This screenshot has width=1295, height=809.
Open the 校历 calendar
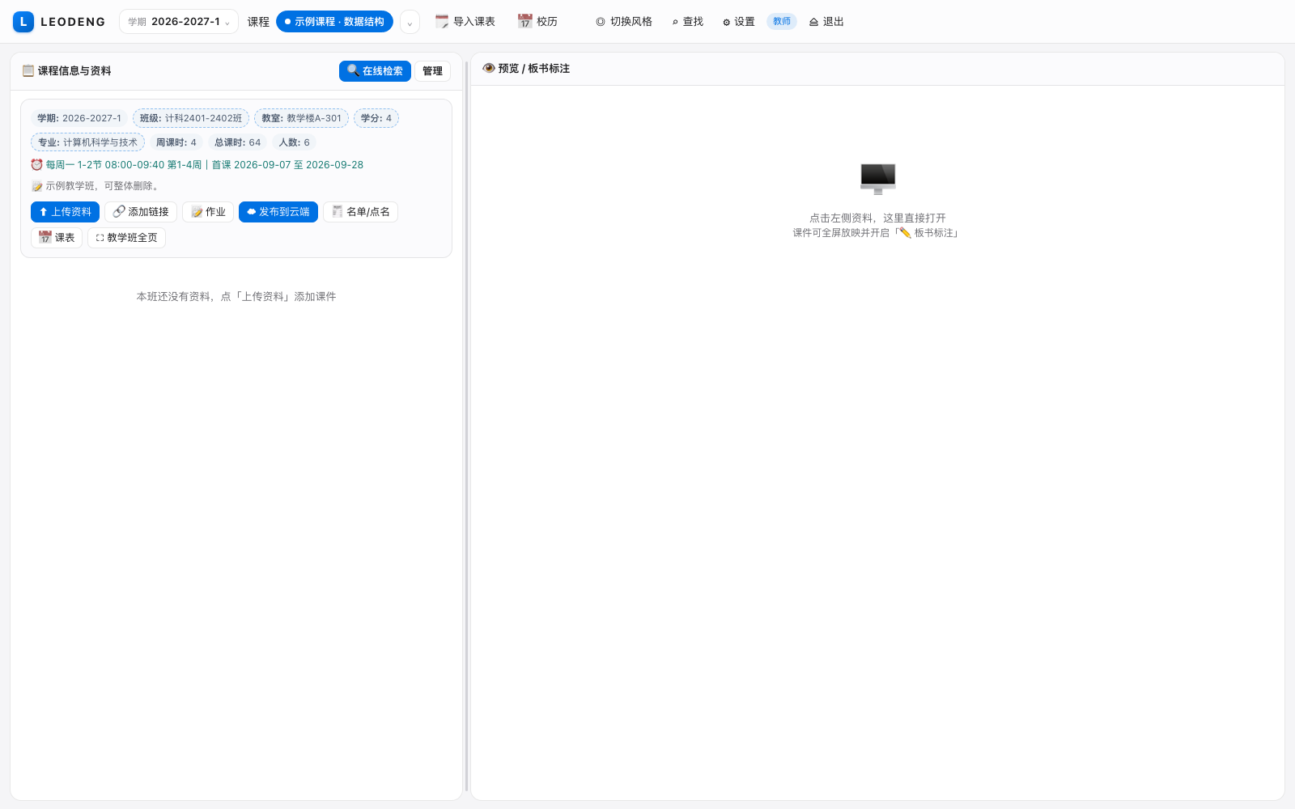click(x=538, y=22)
